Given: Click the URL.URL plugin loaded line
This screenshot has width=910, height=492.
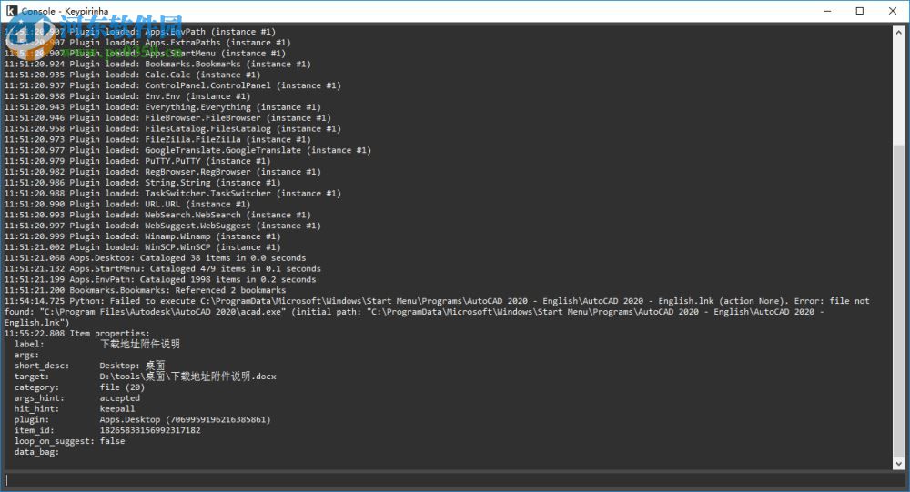Looking at the screenshot, I should coord(127,205).
